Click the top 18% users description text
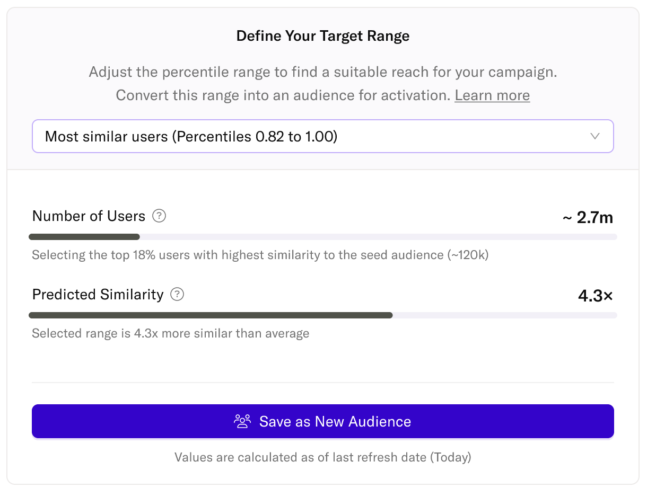Image resolution: width=647 pixels, height=497 pixels. (260, 255)
